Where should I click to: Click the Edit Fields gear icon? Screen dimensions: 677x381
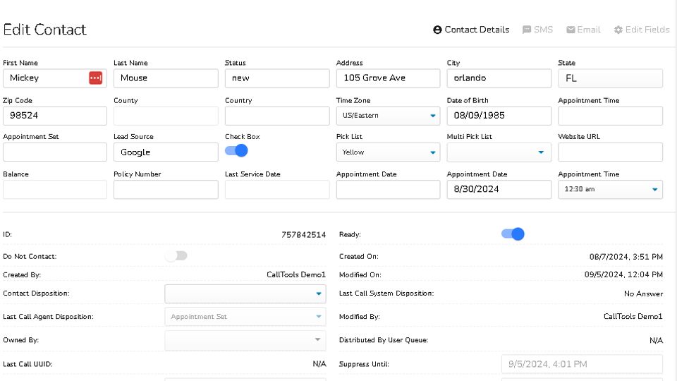pyautogui.click(x=618, y=30)
